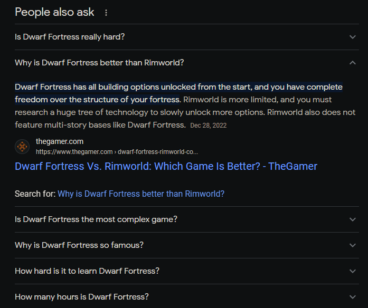Open "Is Dwarf Fortress the most complex game?" question
Image resolution: width=368 pixels, height=308 pixels.
click(x=96, y=219)
